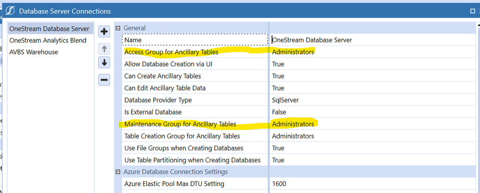Select Can Edit Ancillary Table Data label
The width and height of the screenshot is (480, 193).
tap(165, 88)
